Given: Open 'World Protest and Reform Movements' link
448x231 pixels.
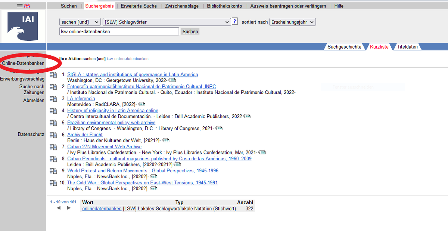Looking at the screenshot, I should (143, 170).
